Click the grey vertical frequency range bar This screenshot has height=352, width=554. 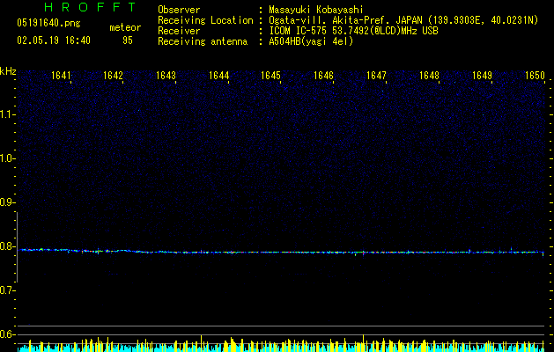coord(17,247)
